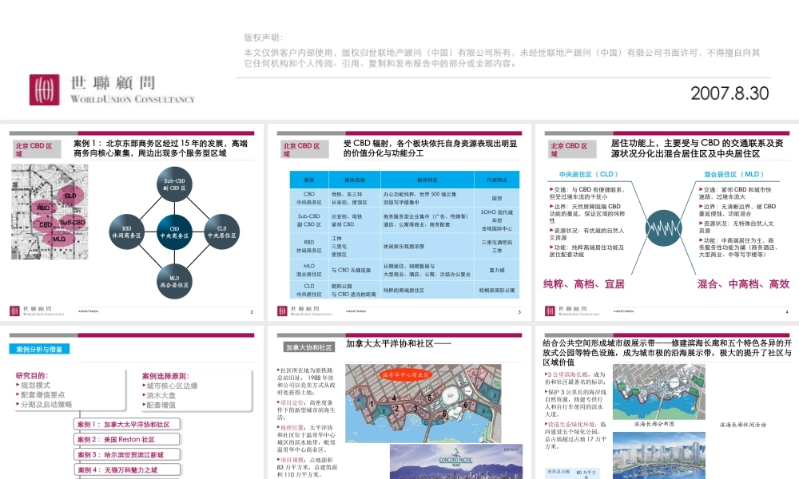This screenshot has width=799, height=479.
Task: Click the 国贸 cell in the table
Action: [x=497, y=199]
